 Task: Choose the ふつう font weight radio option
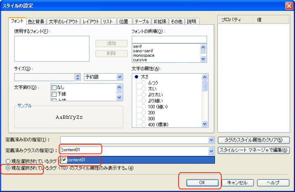pos(144,83)
